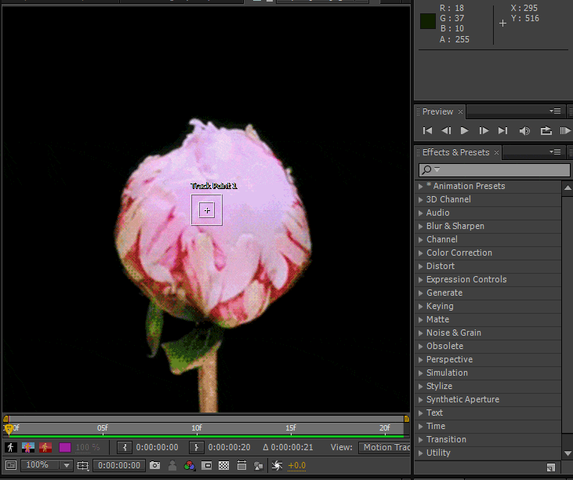
Task: Open the Preview panel options menu
Action: pos(555,111)
